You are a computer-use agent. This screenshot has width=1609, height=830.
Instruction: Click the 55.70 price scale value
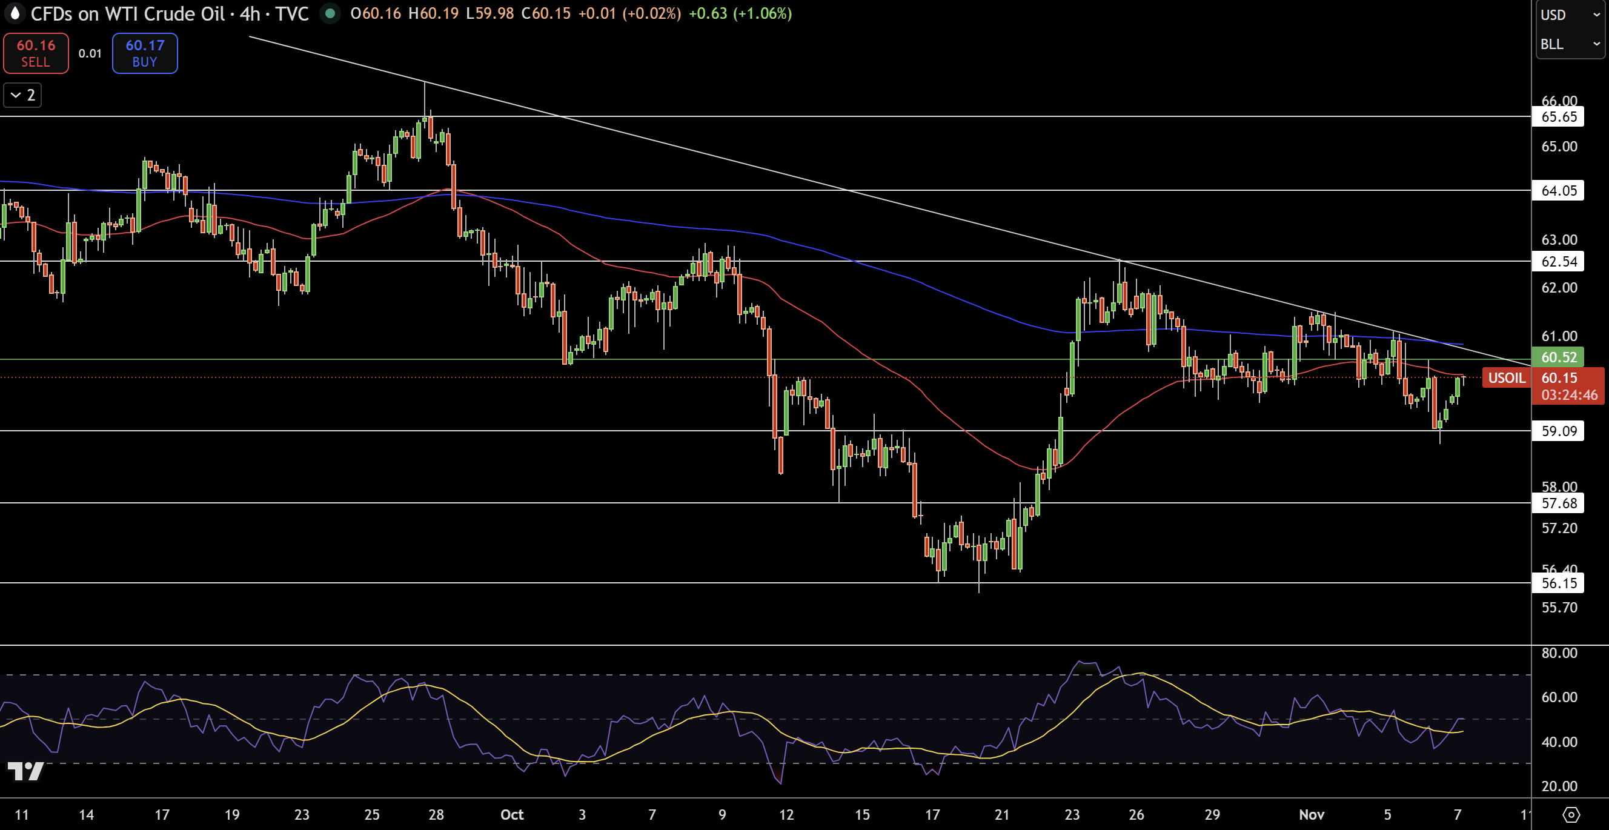point(1559,608)
